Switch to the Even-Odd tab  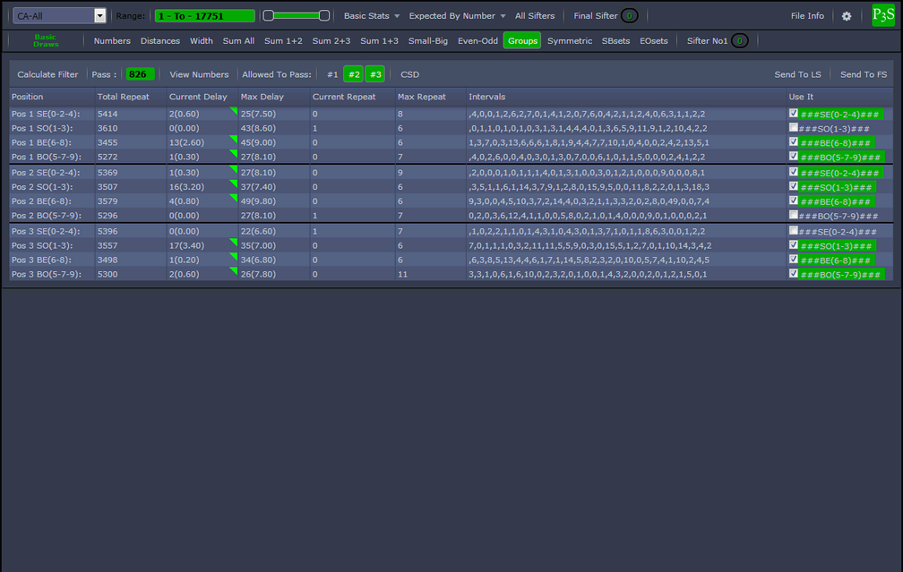(x=477, y=41)
